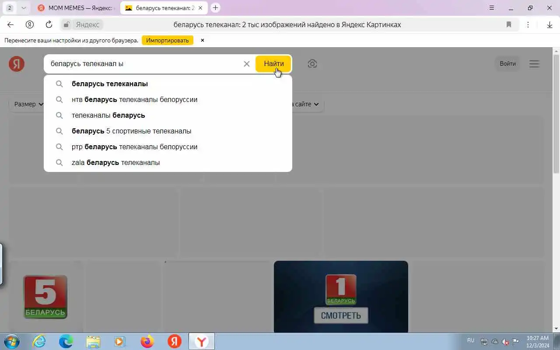Expand the 'а сайте' filter dropdown
The height and width of the screenshot is (350, 560).
(x=306, y=104)
